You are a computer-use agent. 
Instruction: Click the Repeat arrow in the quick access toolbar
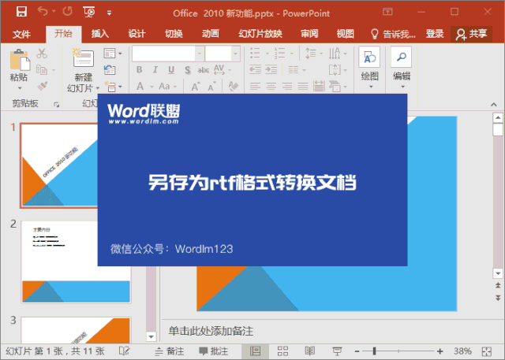68,12
